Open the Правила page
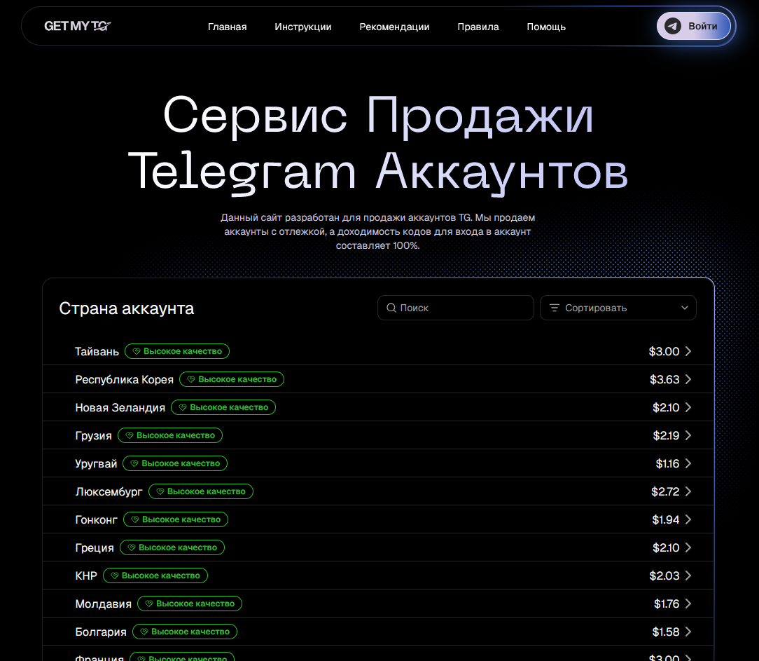 click(478, 27)
